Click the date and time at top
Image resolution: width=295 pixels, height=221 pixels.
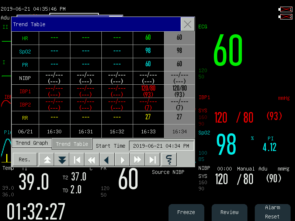coord(33,9)
